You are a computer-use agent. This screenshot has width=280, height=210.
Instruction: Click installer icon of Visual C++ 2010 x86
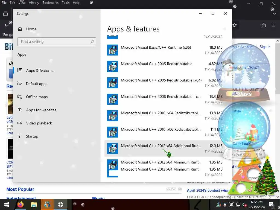[113, 132]
